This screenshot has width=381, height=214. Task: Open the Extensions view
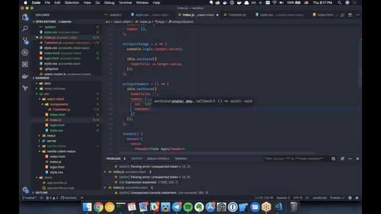tap(25, 64)
